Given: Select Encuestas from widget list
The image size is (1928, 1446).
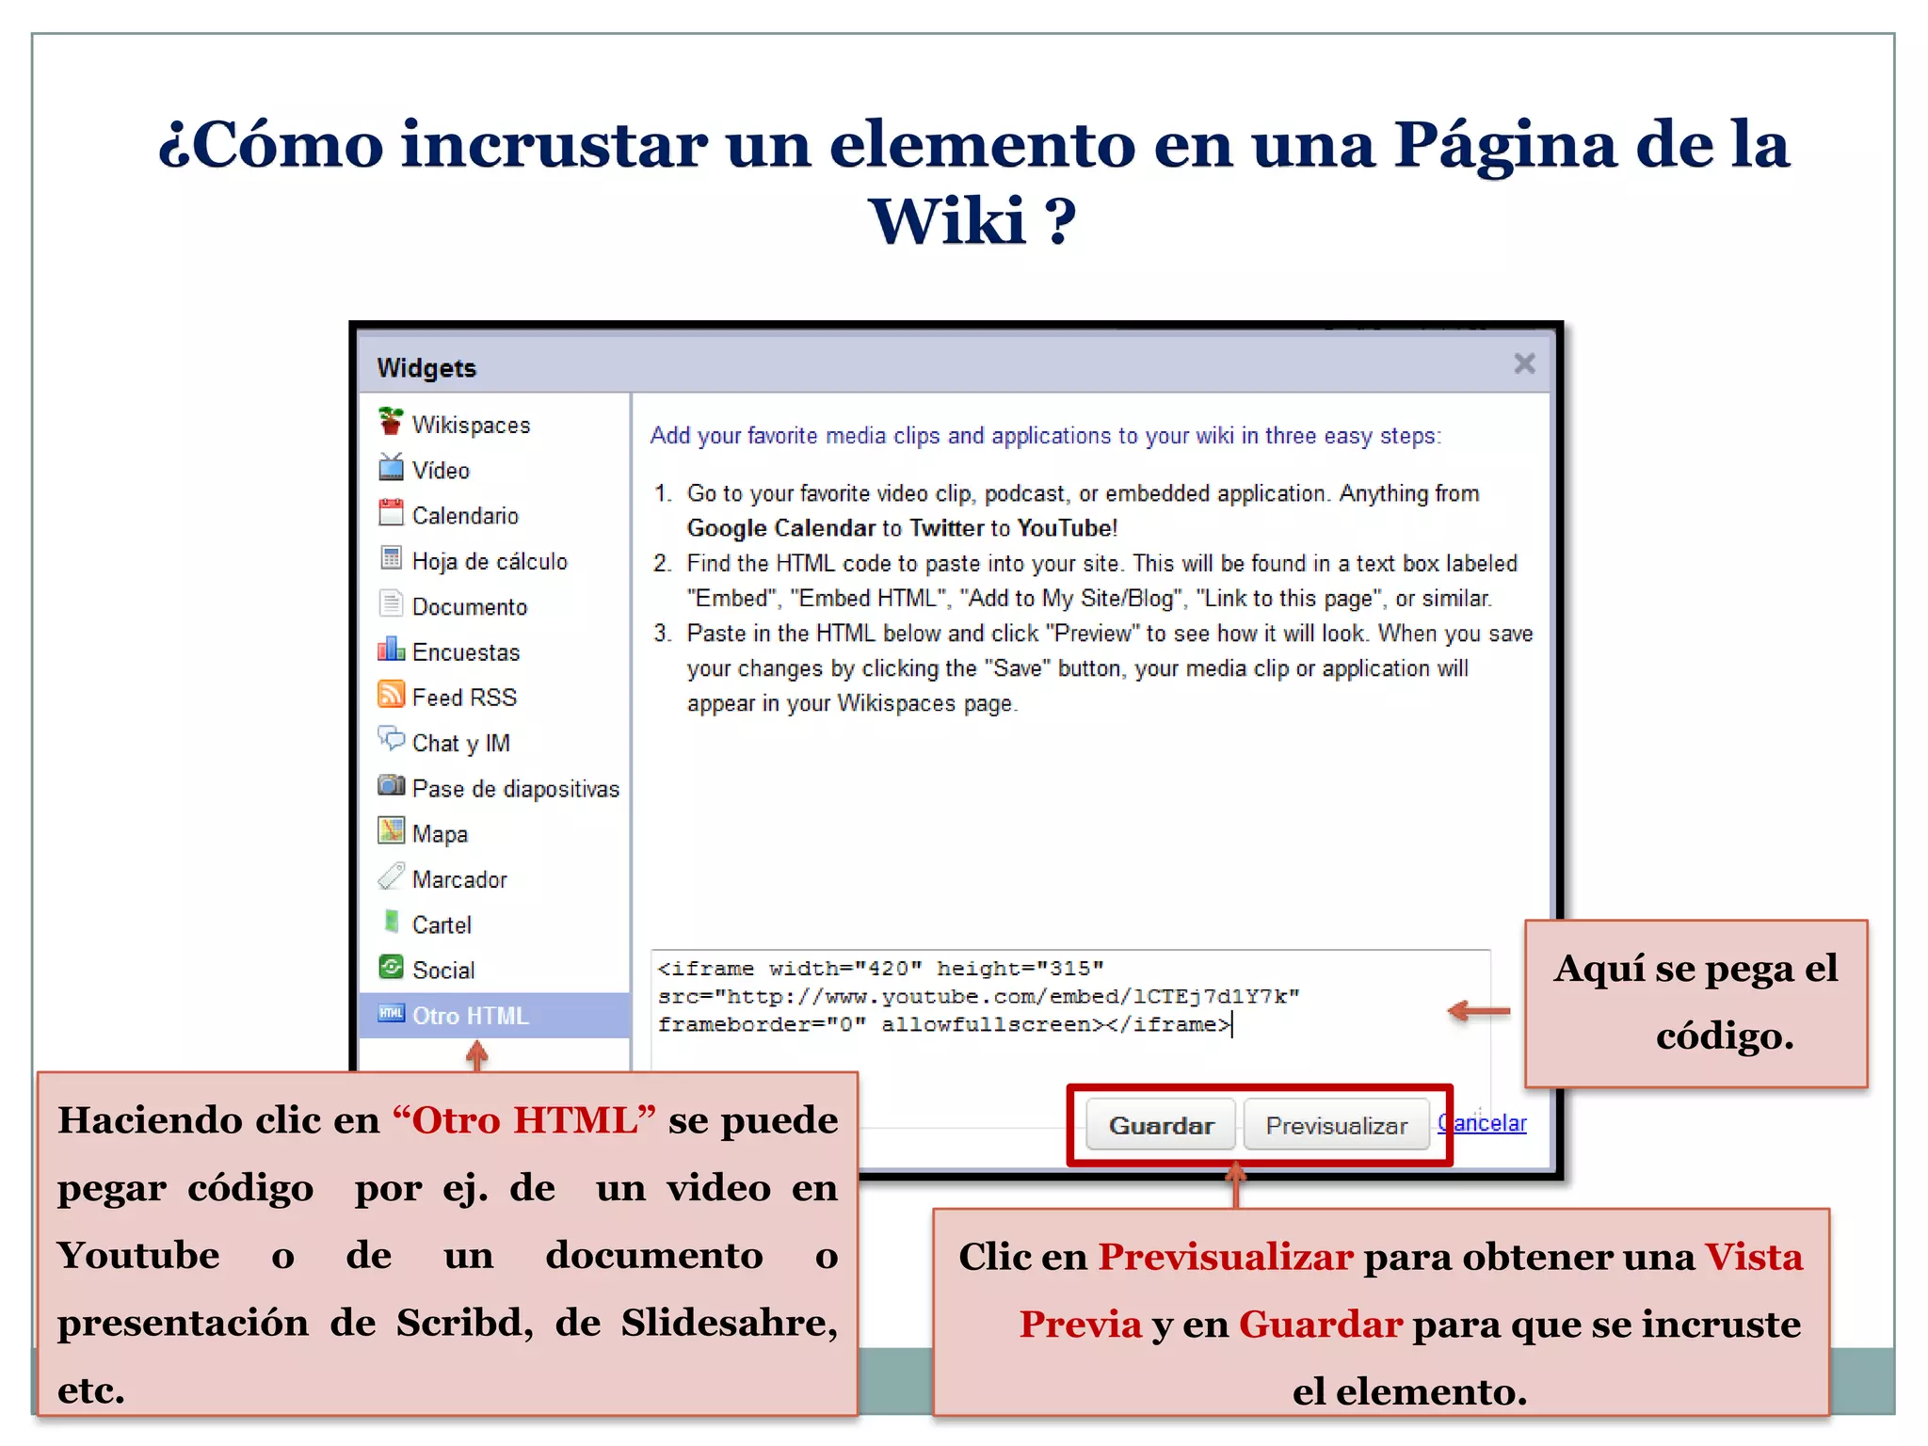Looking at the screenshot, I should pos(466,652).
